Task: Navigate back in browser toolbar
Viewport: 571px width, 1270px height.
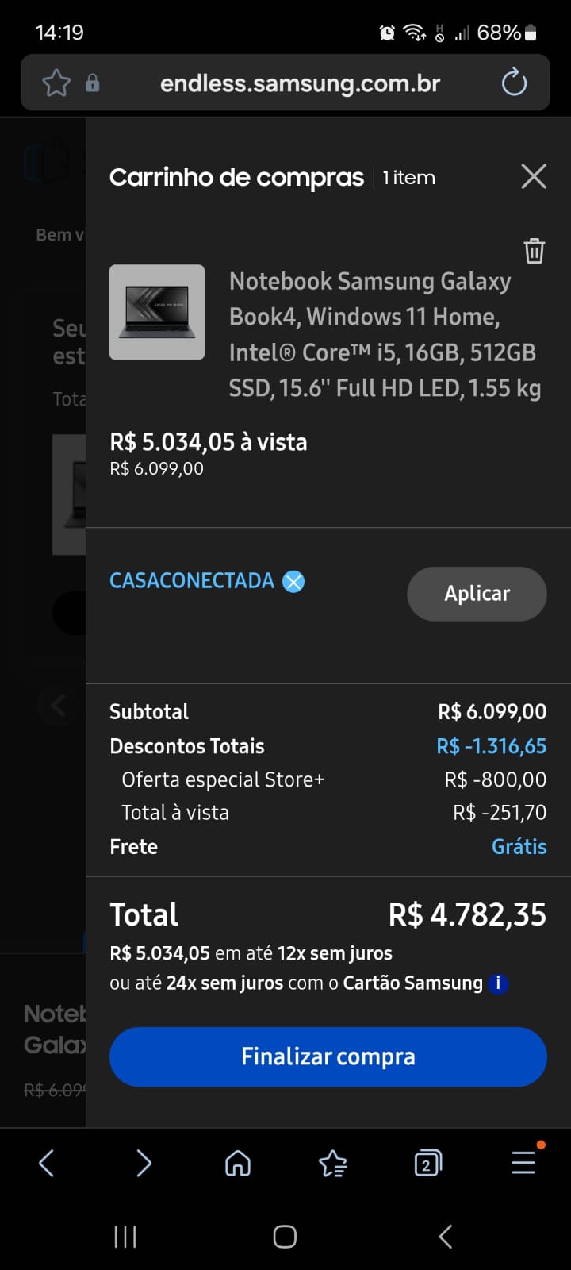Action: click(47, 1164)
